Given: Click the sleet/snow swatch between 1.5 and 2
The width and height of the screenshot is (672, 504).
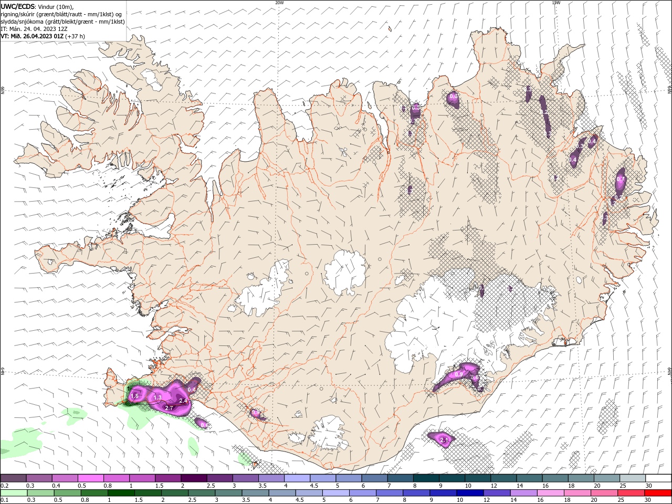Looking at the screenshot, I should (x=168, y=478).
